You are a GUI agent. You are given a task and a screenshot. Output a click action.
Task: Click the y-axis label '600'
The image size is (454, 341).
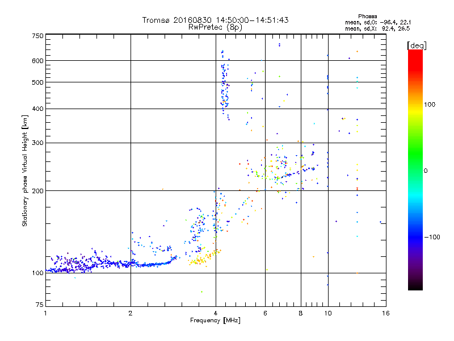click(x=37, y=61)
